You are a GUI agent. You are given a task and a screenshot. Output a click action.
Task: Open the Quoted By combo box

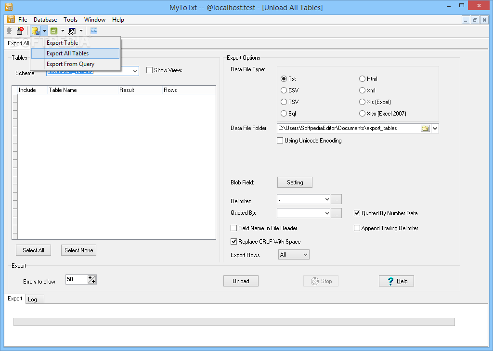coord(327,213)
